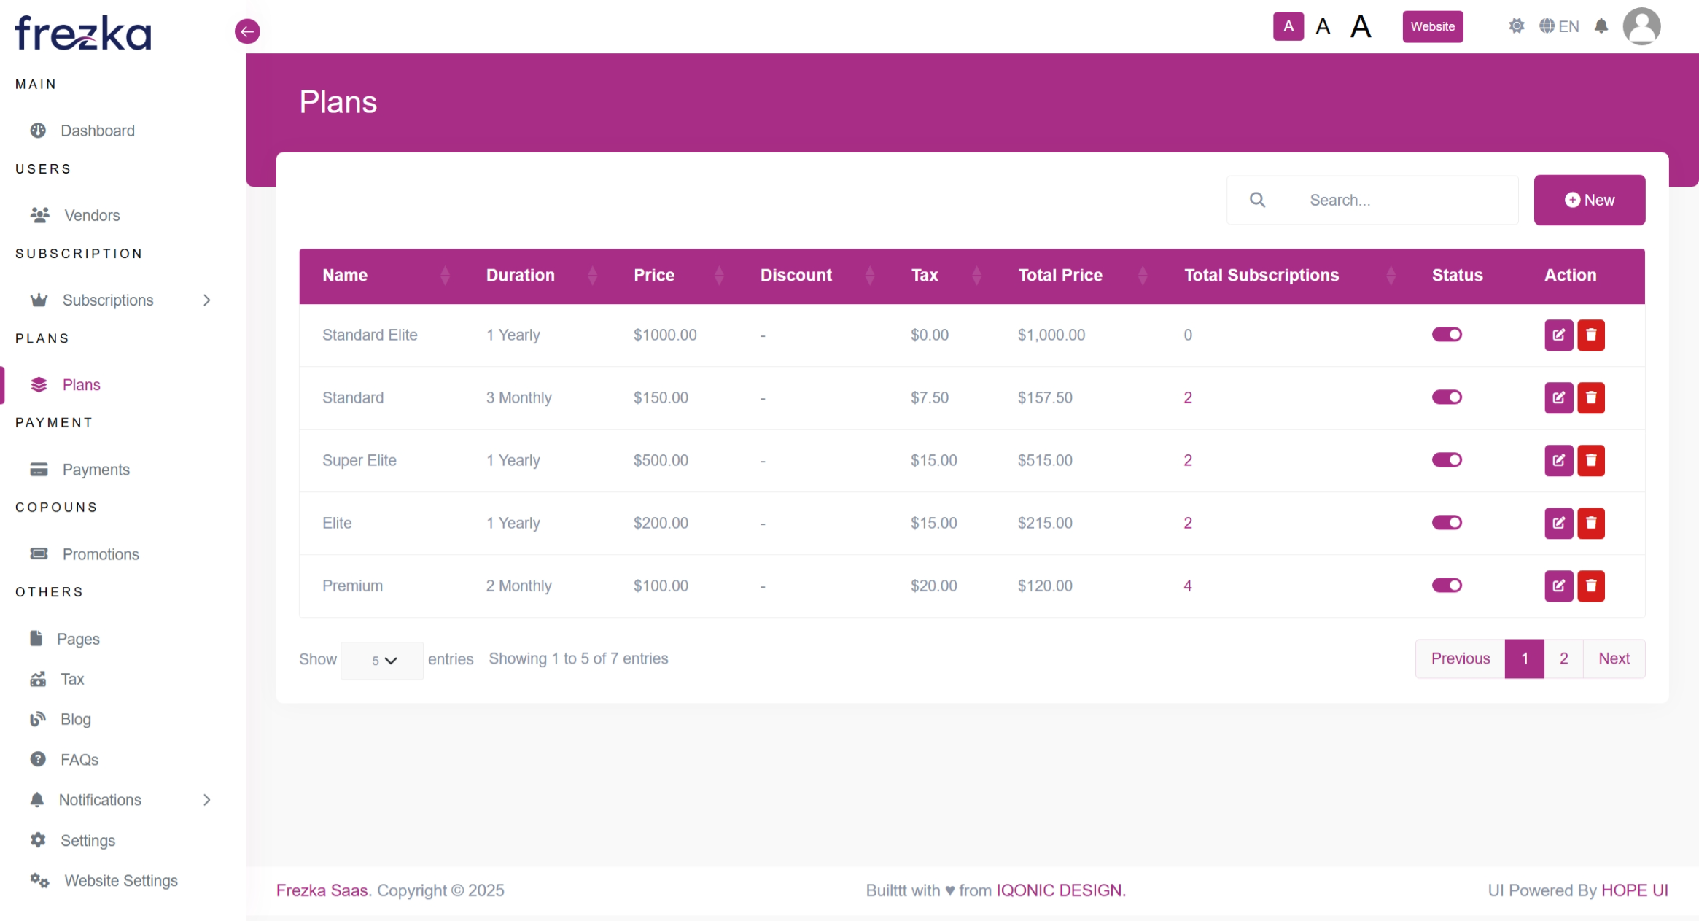Delete the Premium plan with trash icon
The width and height of the screenshot is (1699, 921).
point(1591,586)
